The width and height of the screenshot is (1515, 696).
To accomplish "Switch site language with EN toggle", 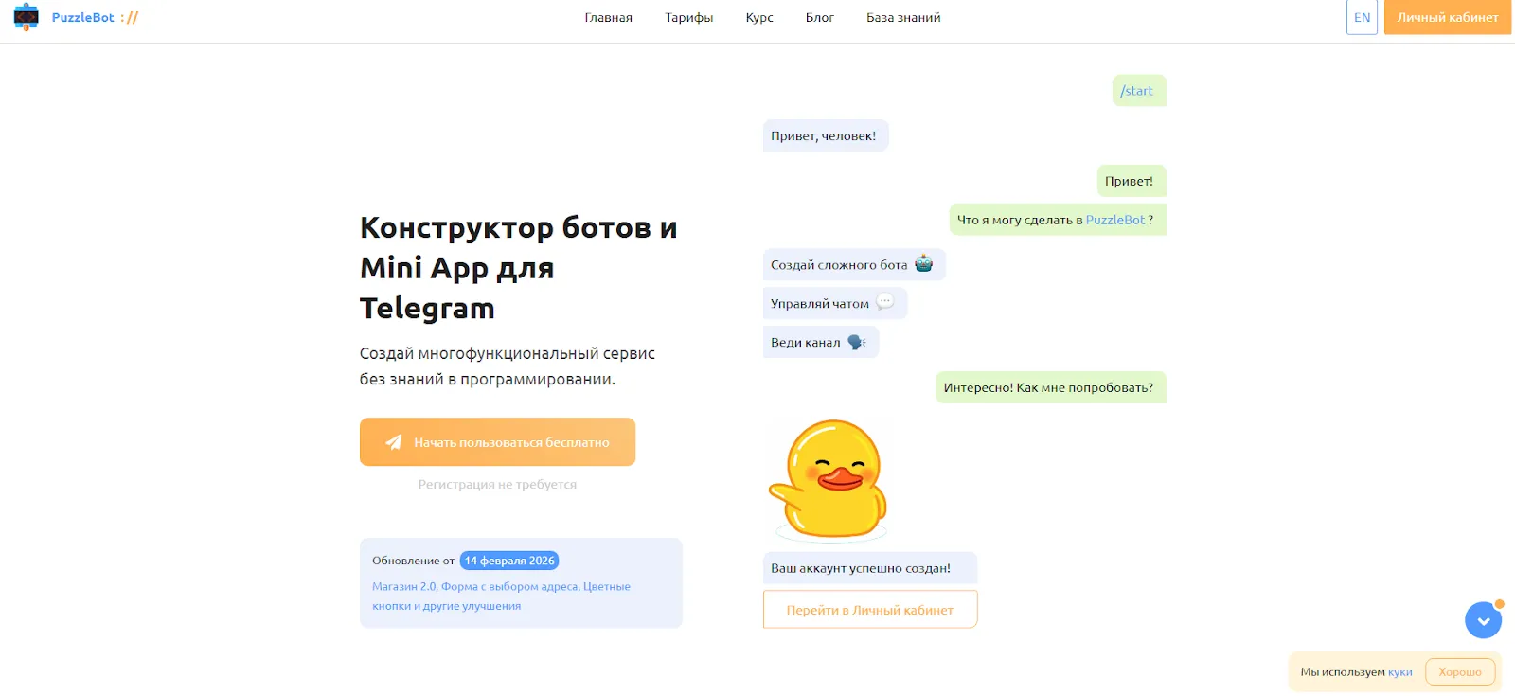I will pyautogui.click(x=1362, y=17).
